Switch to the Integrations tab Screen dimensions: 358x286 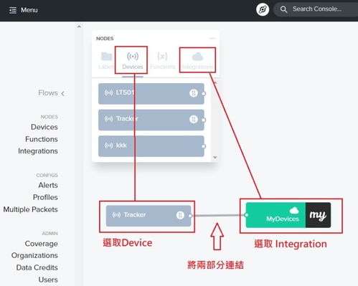[x=197, y=61]
